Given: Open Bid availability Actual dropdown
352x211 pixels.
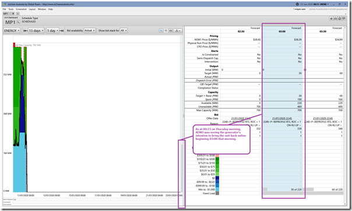Looking at the screenshot, I should [x=89, y=30].
